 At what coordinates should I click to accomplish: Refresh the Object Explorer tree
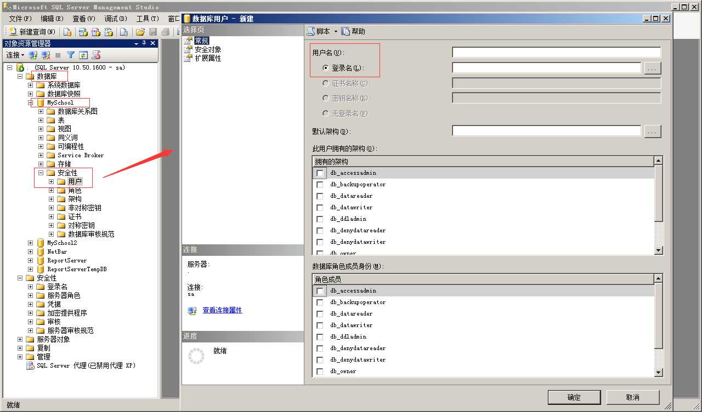(83, 55)
